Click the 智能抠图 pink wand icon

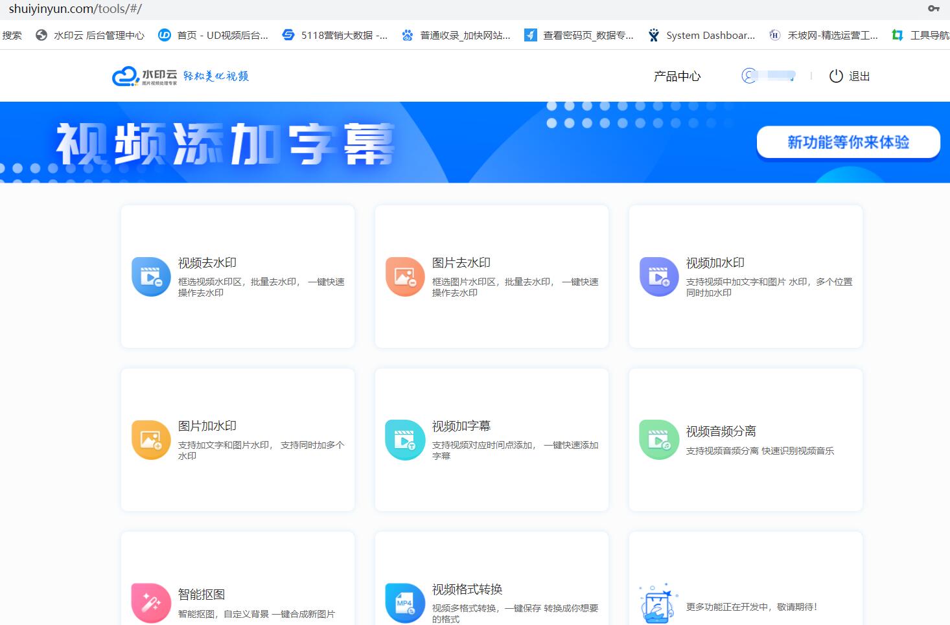(x=151, y=602)
